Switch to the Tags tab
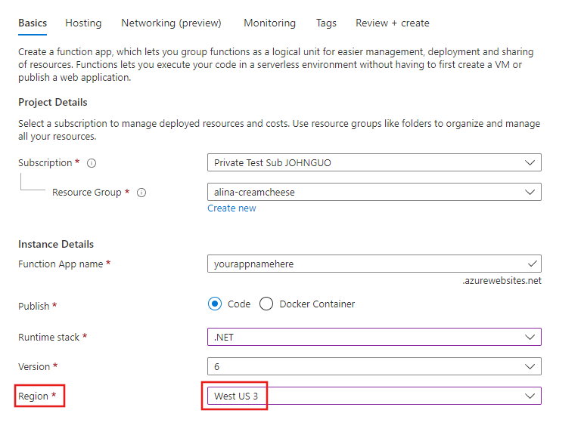 pos(326,23)
